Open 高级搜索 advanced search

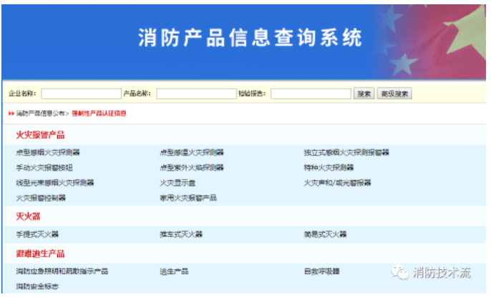[394, 94]
